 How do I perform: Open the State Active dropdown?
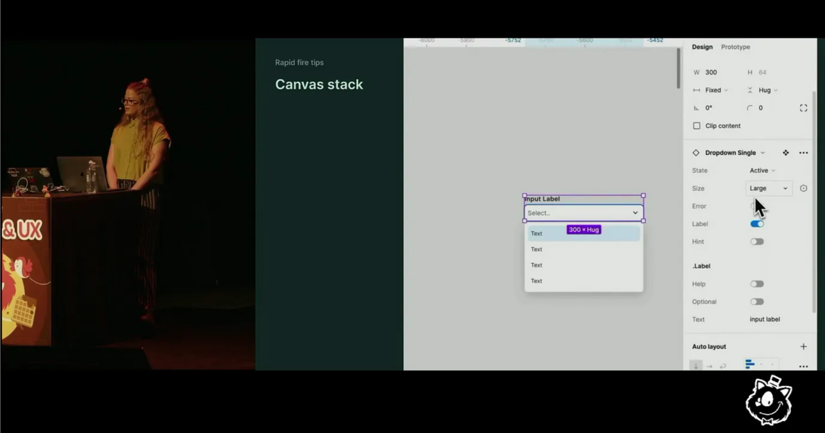click(762, 171)
